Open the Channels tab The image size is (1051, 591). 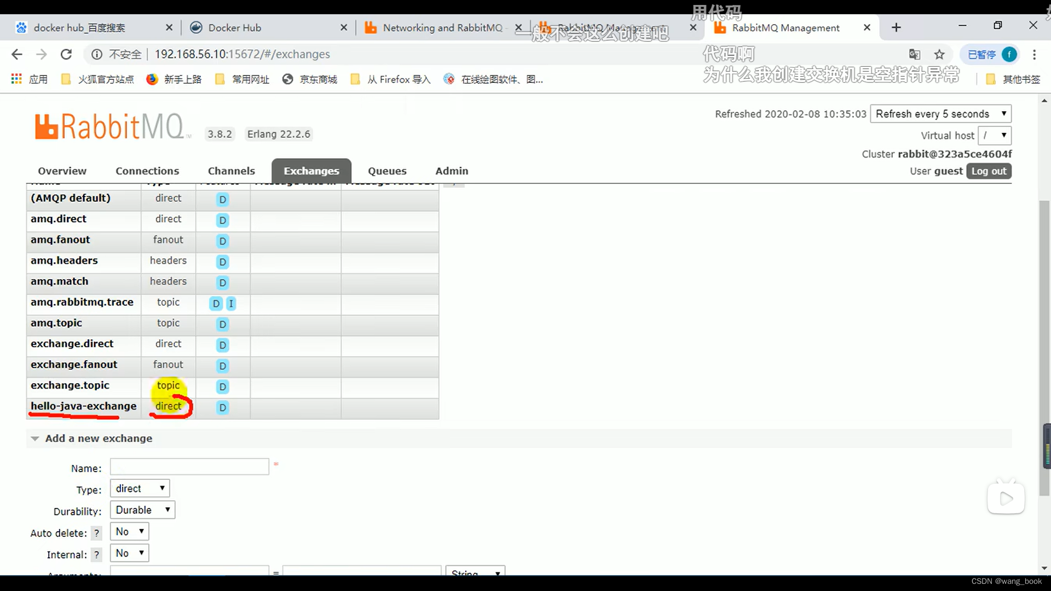pos(231,171)
